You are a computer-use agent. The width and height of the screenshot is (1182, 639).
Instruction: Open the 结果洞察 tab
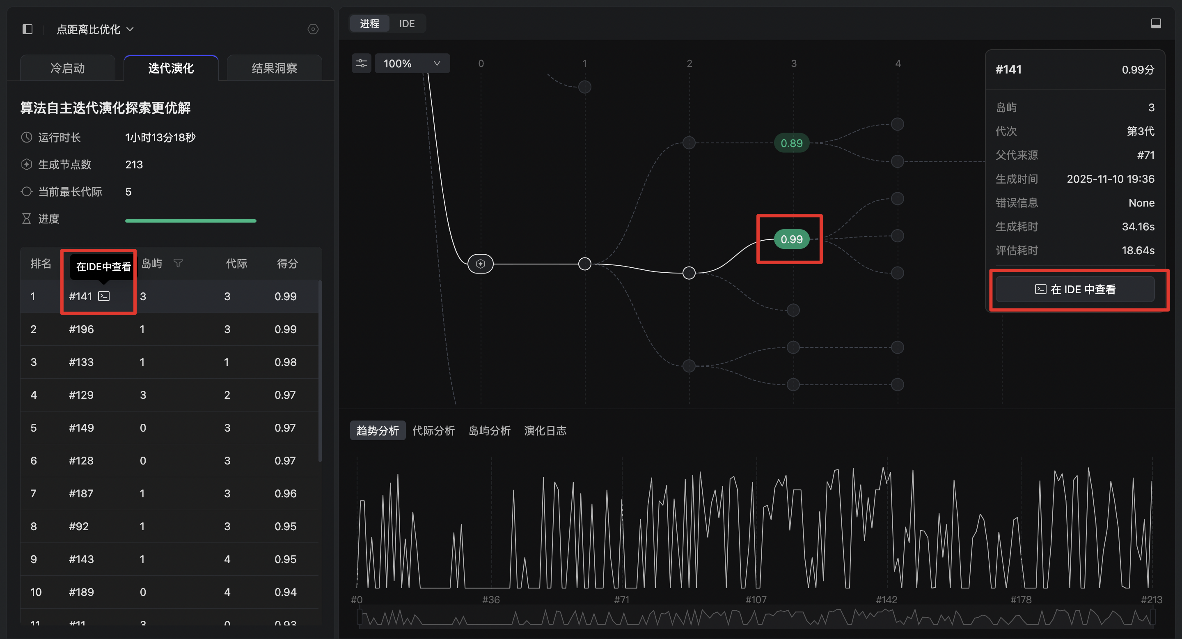point(275,69)
